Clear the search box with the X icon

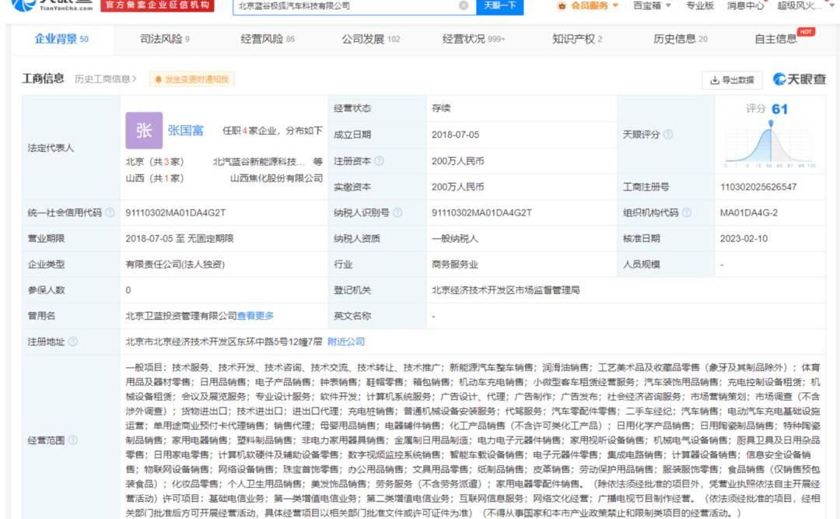464,5
